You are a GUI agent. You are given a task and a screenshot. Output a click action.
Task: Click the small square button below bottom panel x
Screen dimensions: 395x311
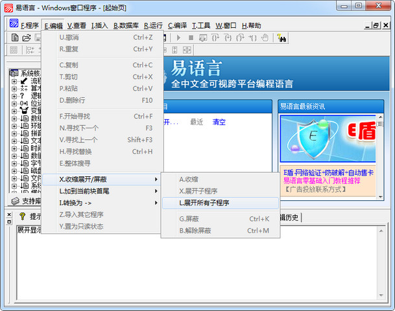9,222
